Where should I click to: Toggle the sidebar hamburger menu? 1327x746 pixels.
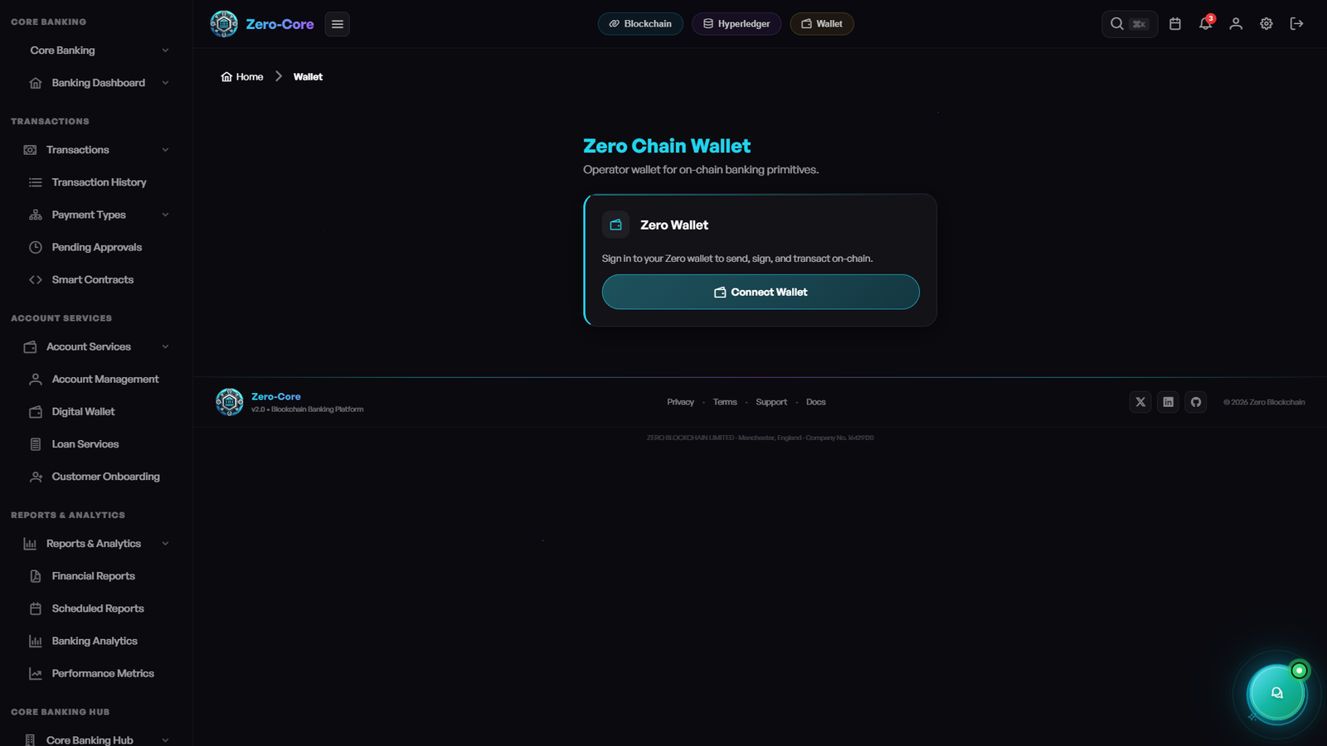[x=338, y=24]
